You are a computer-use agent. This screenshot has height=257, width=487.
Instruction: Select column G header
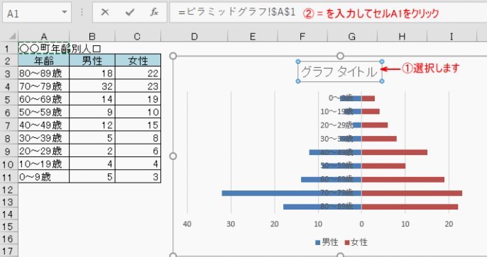click(x=352, y=37)
